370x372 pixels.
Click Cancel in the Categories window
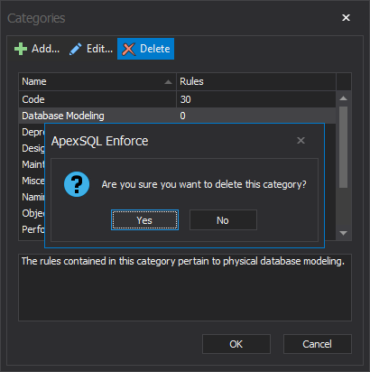point(318,344)
